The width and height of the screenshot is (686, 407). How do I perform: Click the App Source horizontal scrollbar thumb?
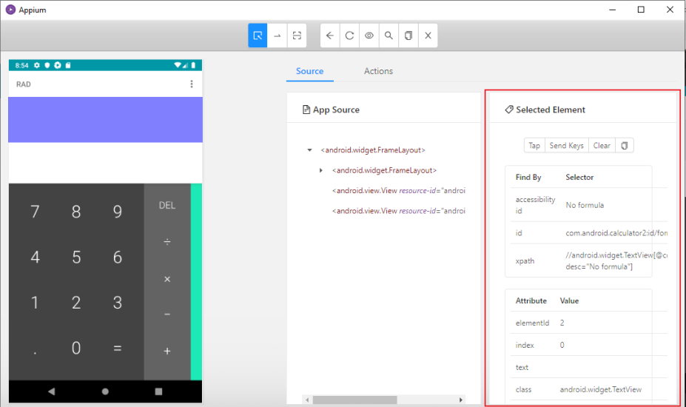tap(354, 400)
